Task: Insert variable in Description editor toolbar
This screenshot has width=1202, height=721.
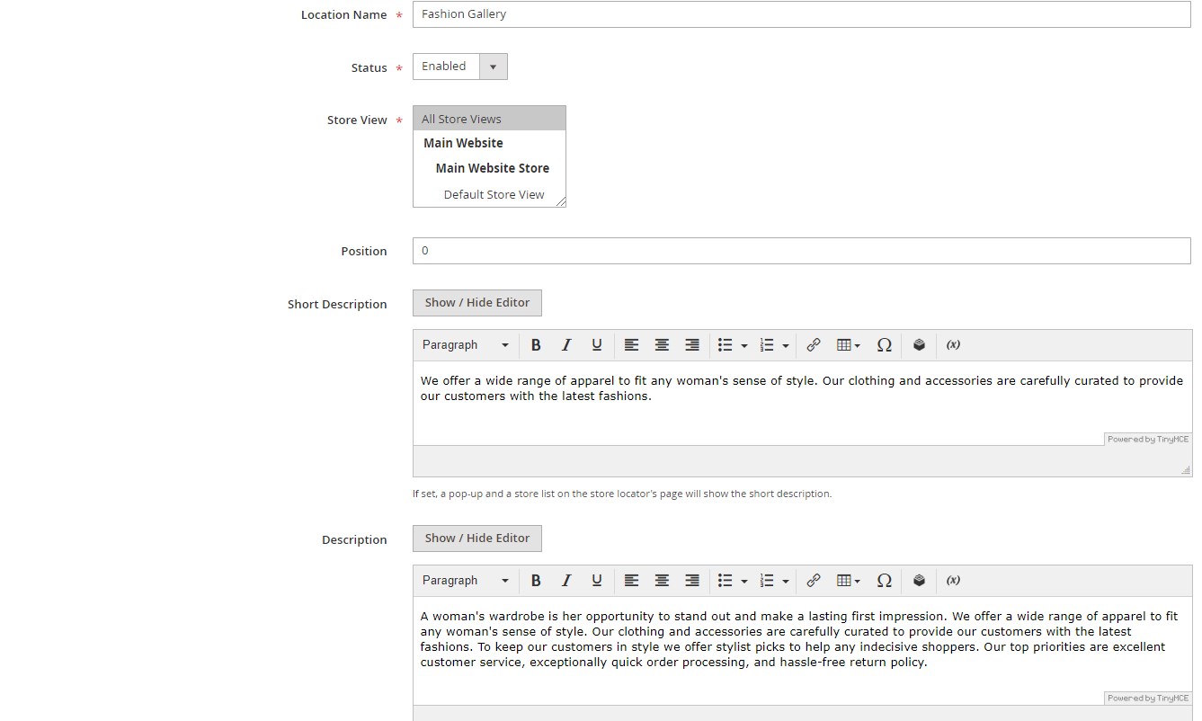Action: tap(953, 581)
